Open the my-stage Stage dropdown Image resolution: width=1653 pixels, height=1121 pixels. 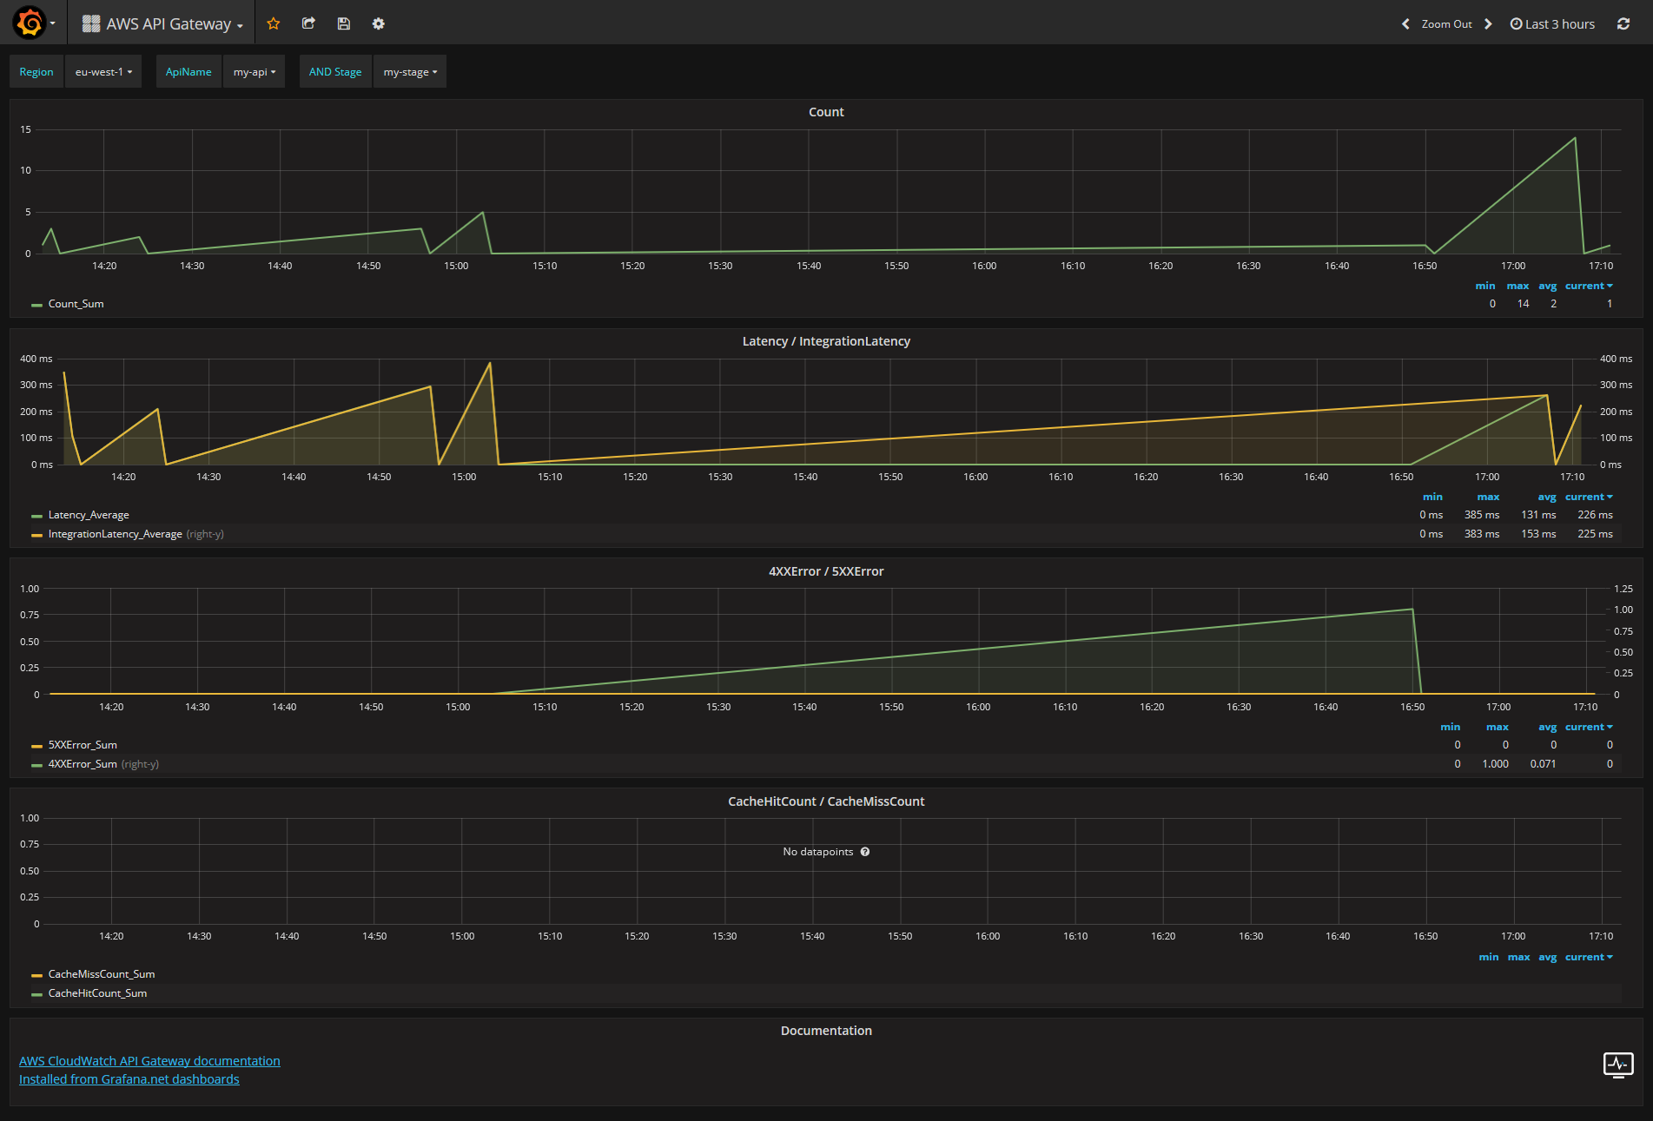pyautogui.click(x=410, y=72)
